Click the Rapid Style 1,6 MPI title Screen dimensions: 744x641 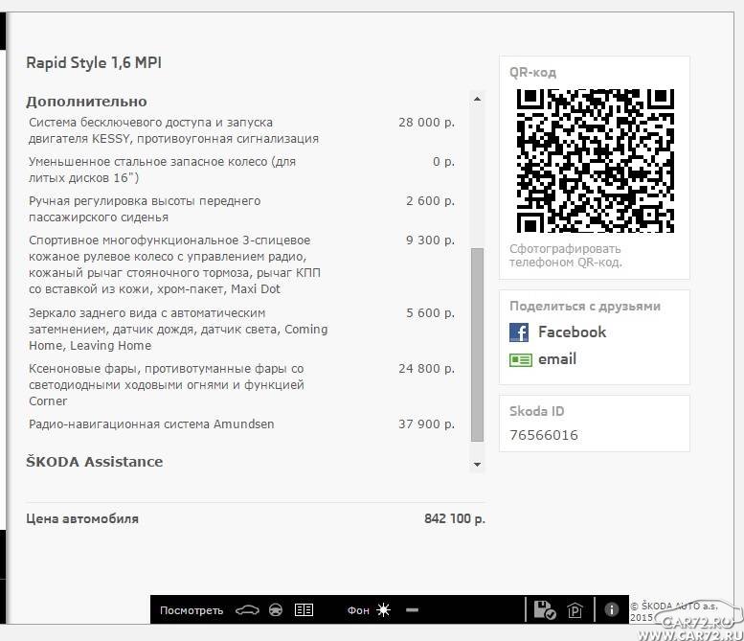[94, 62]
